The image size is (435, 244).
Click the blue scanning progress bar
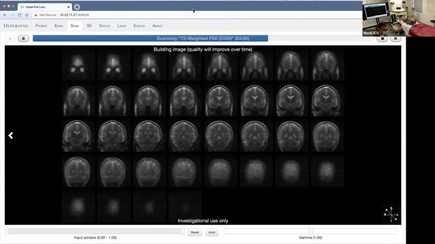click(150, 39)
